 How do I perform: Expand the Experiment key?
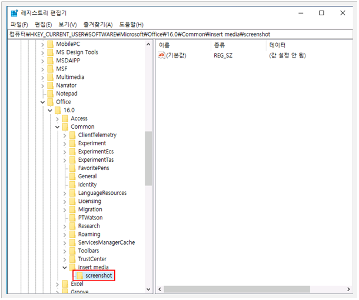65,144
